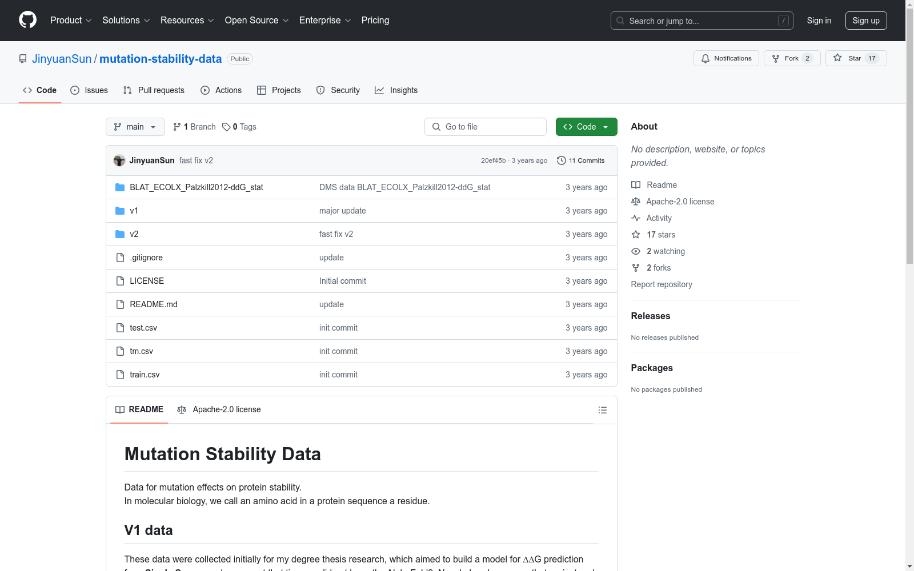The width and height of the screenshot is (914, 571).
Task: Click the fork icon beside 2 forks
Action: [x=636, y=268]
